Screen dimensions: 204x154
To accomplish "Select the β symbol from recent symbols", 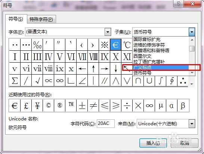I will 183,106.
